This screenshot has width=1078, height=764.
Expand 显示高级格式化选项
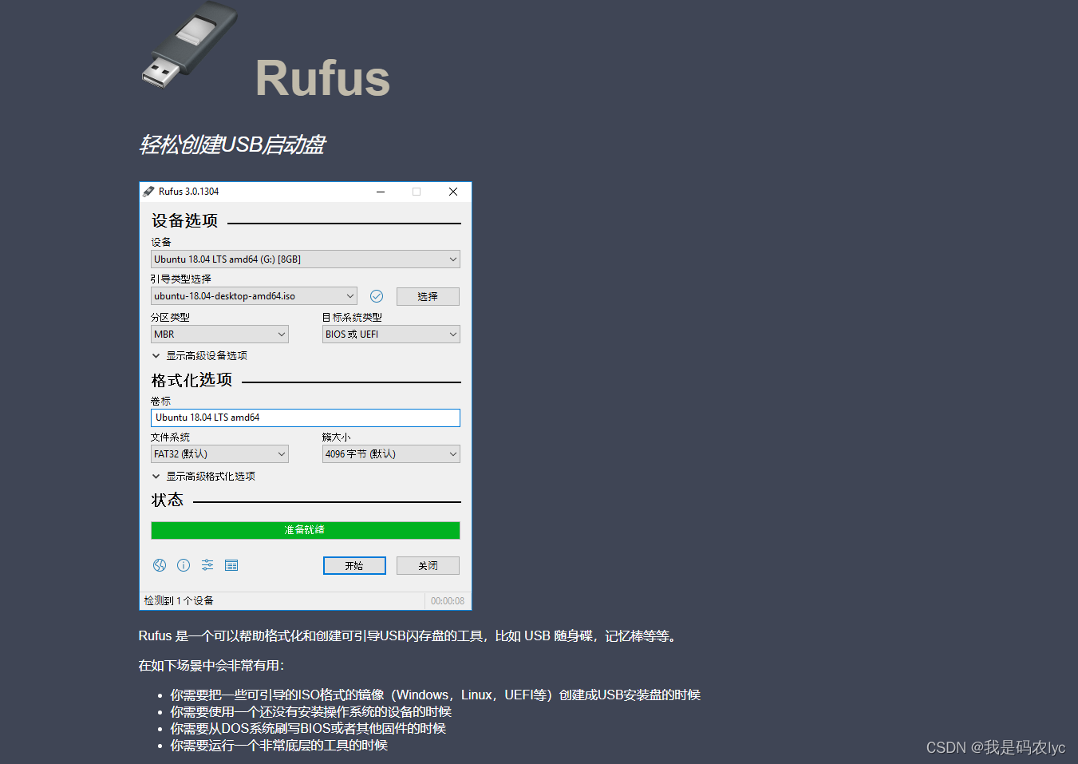pyautogui.click(x=203, y=477)
